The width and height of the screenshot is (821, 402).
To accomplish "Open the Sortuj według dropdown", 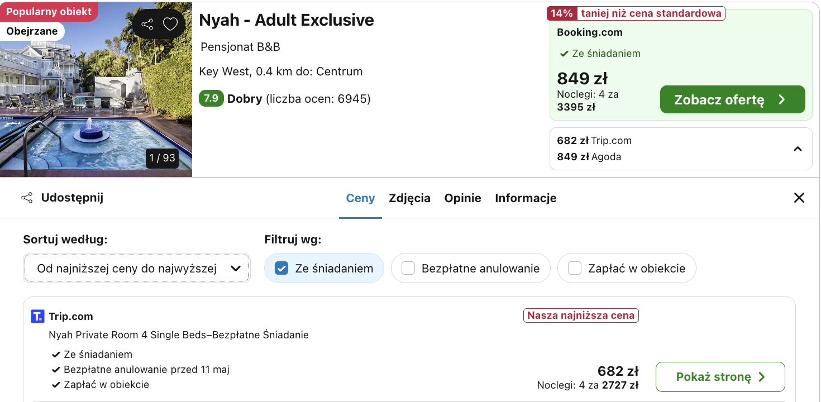I will [x=137, y=269].
